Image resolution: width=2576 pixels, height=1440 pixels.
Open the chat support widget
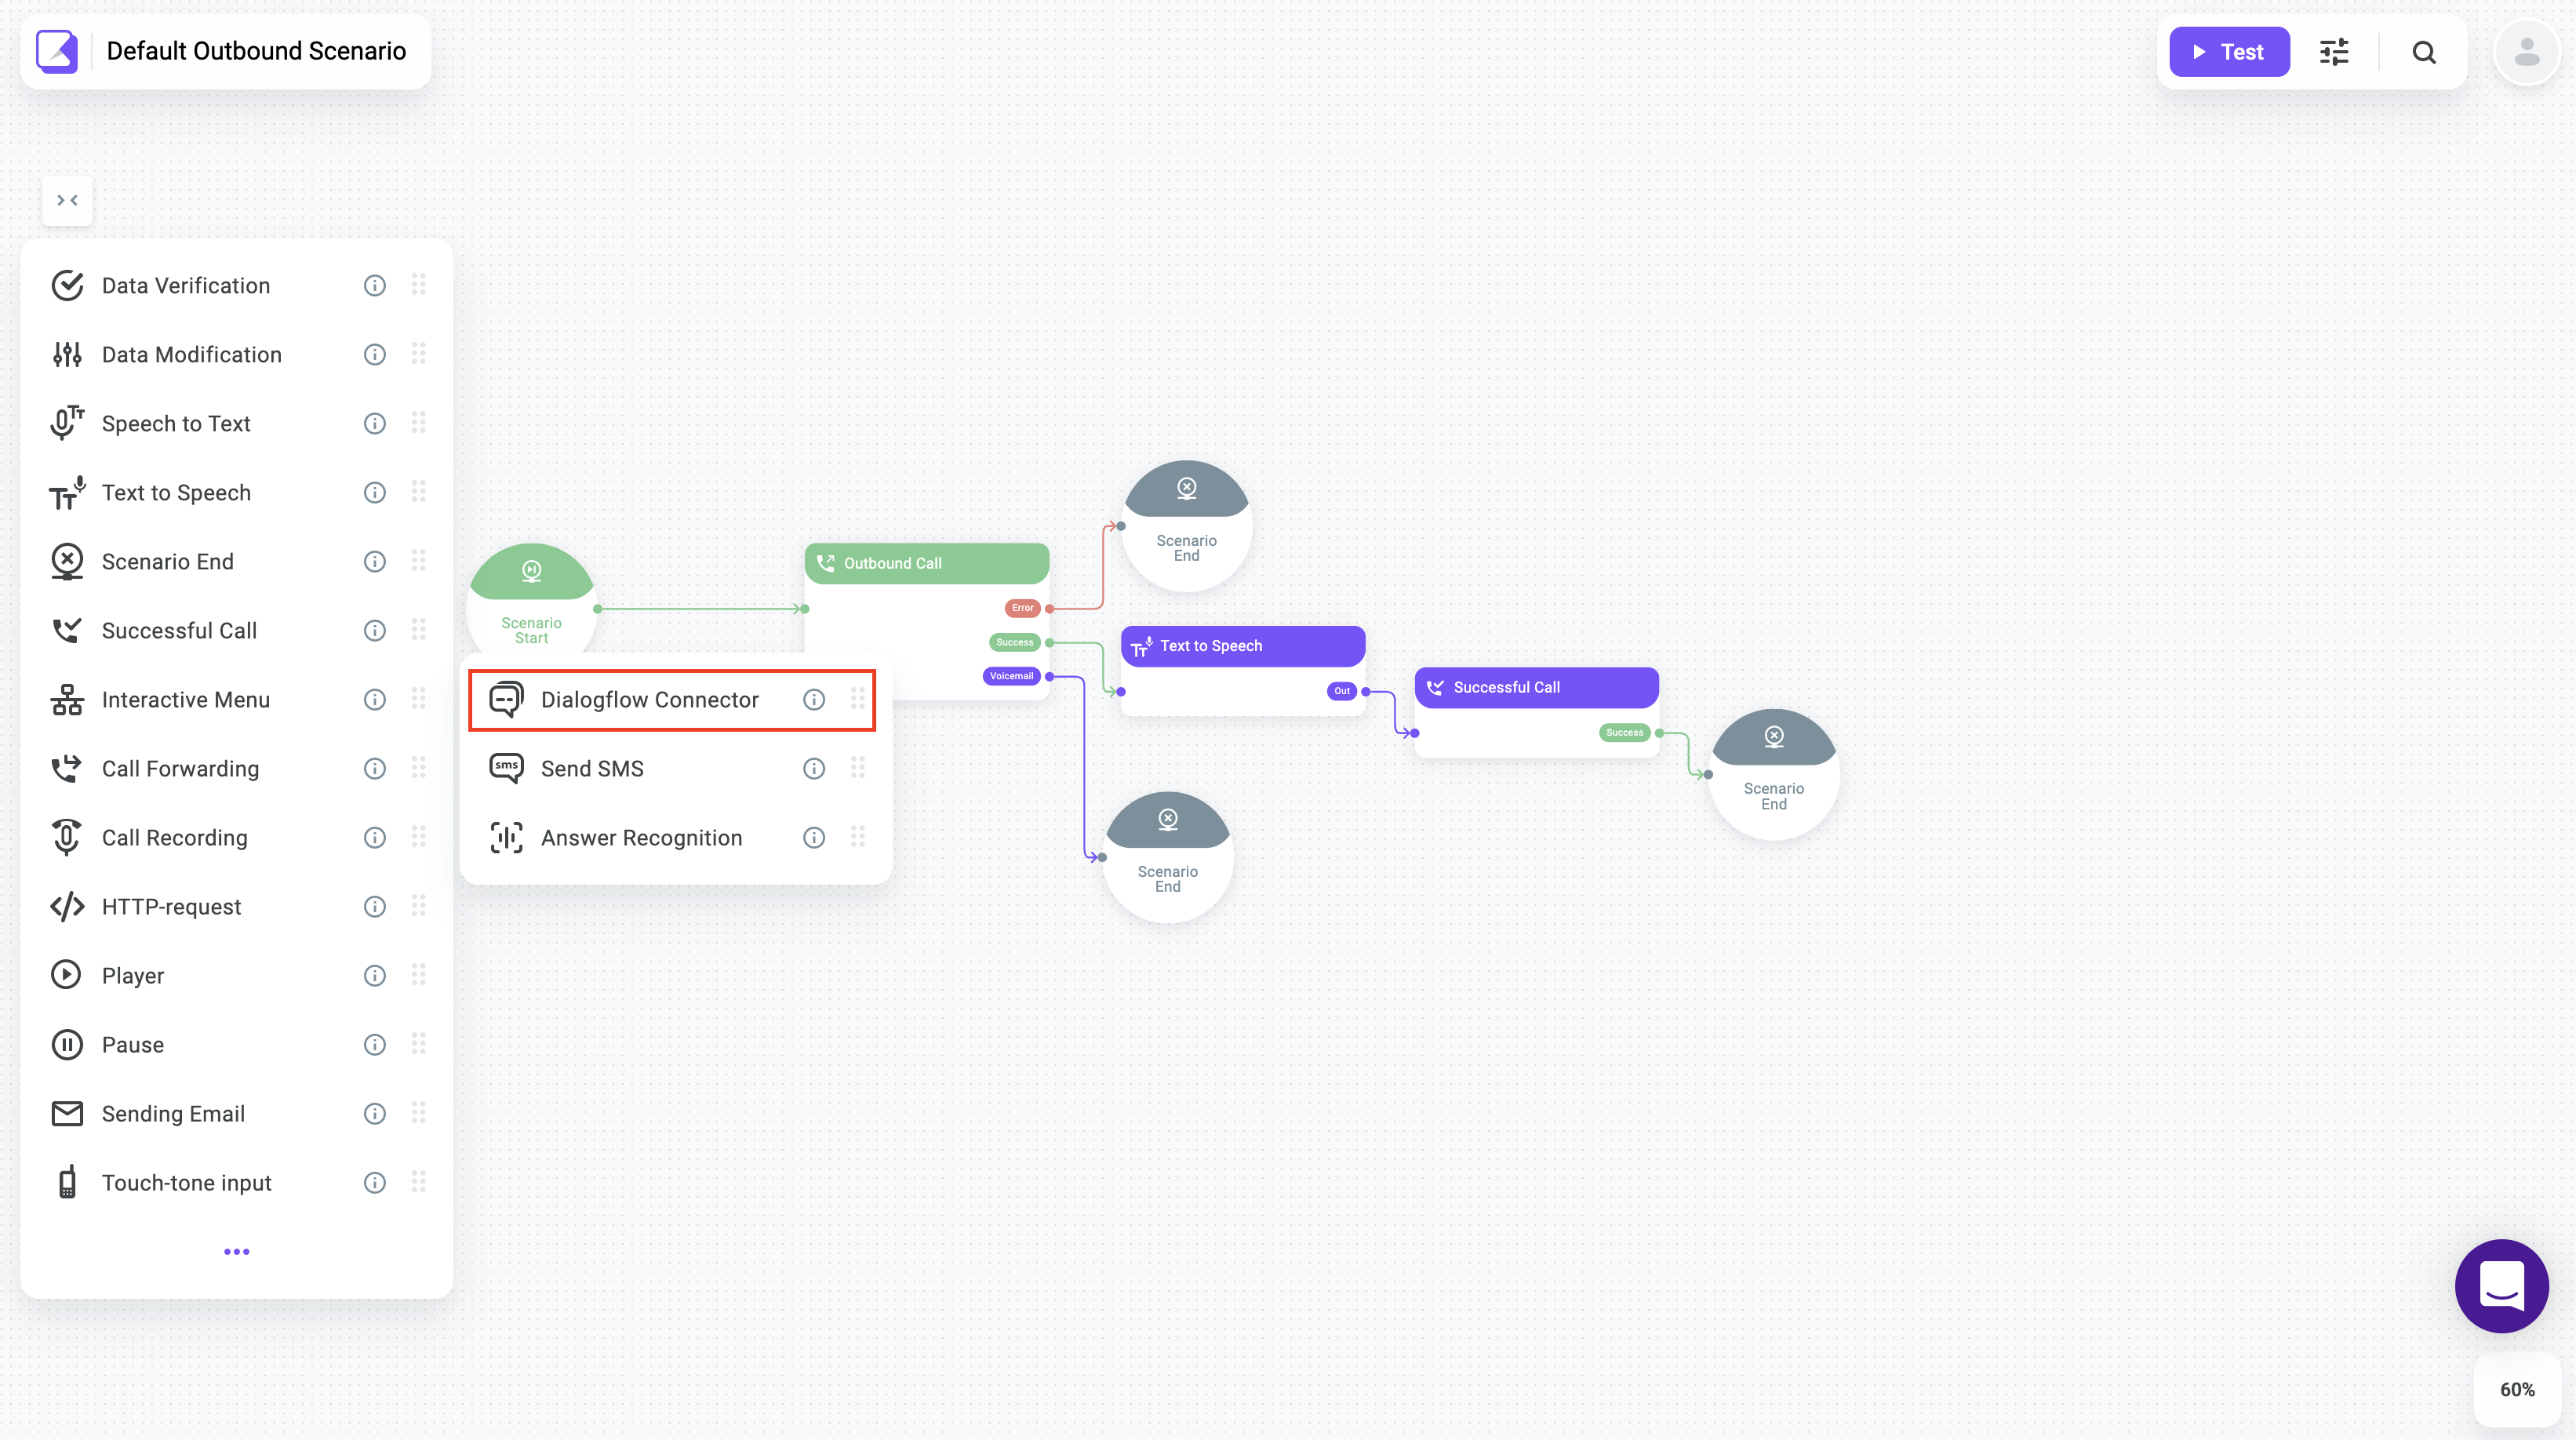[x=2501, y=1286]
